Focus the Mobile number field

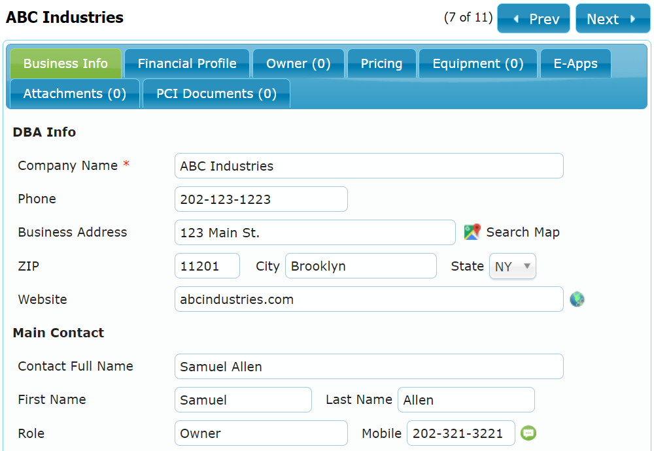pos(460,433)
